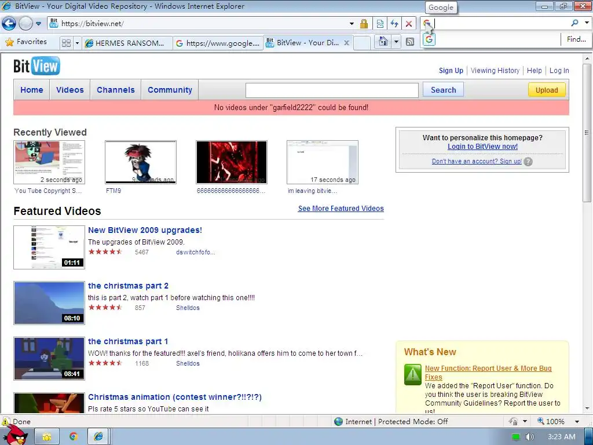
Task: Open the Videos menu item
Action: coord(70,90)
